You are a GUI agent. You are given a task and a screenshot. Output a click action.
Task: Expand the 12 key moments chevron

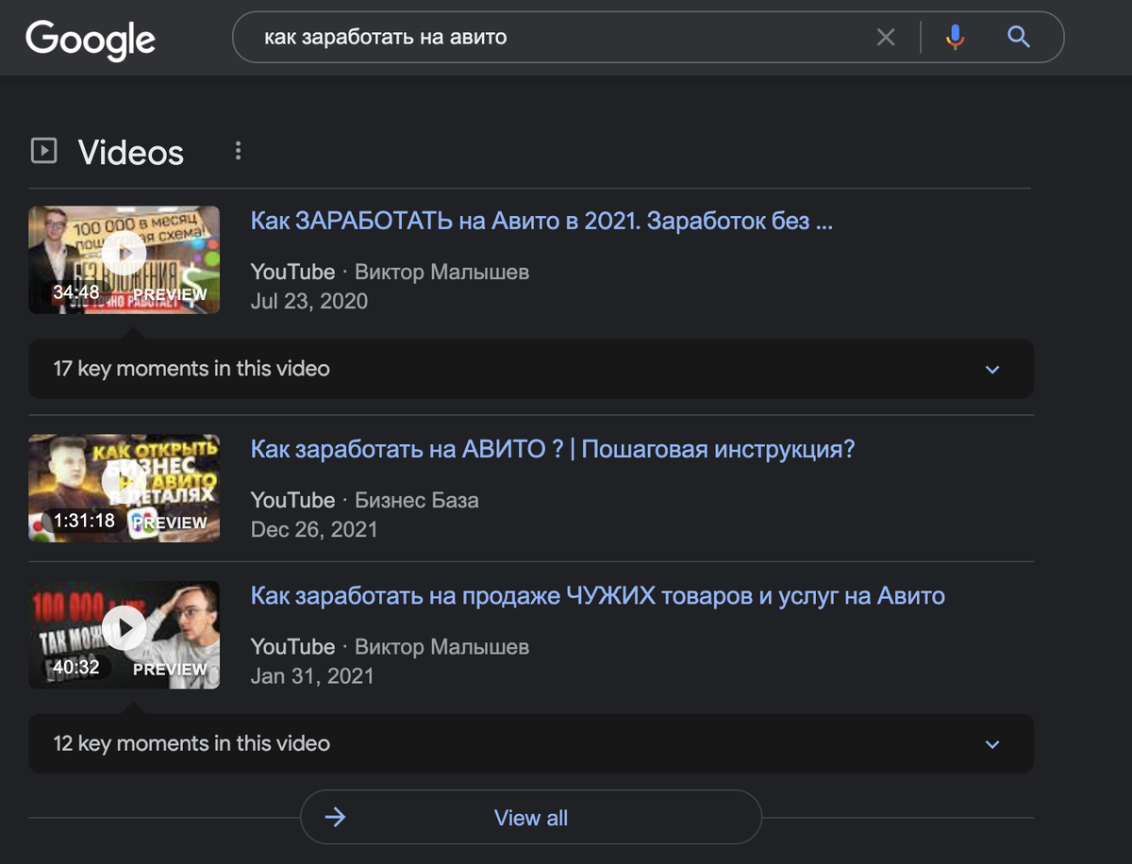coord(991,744)
